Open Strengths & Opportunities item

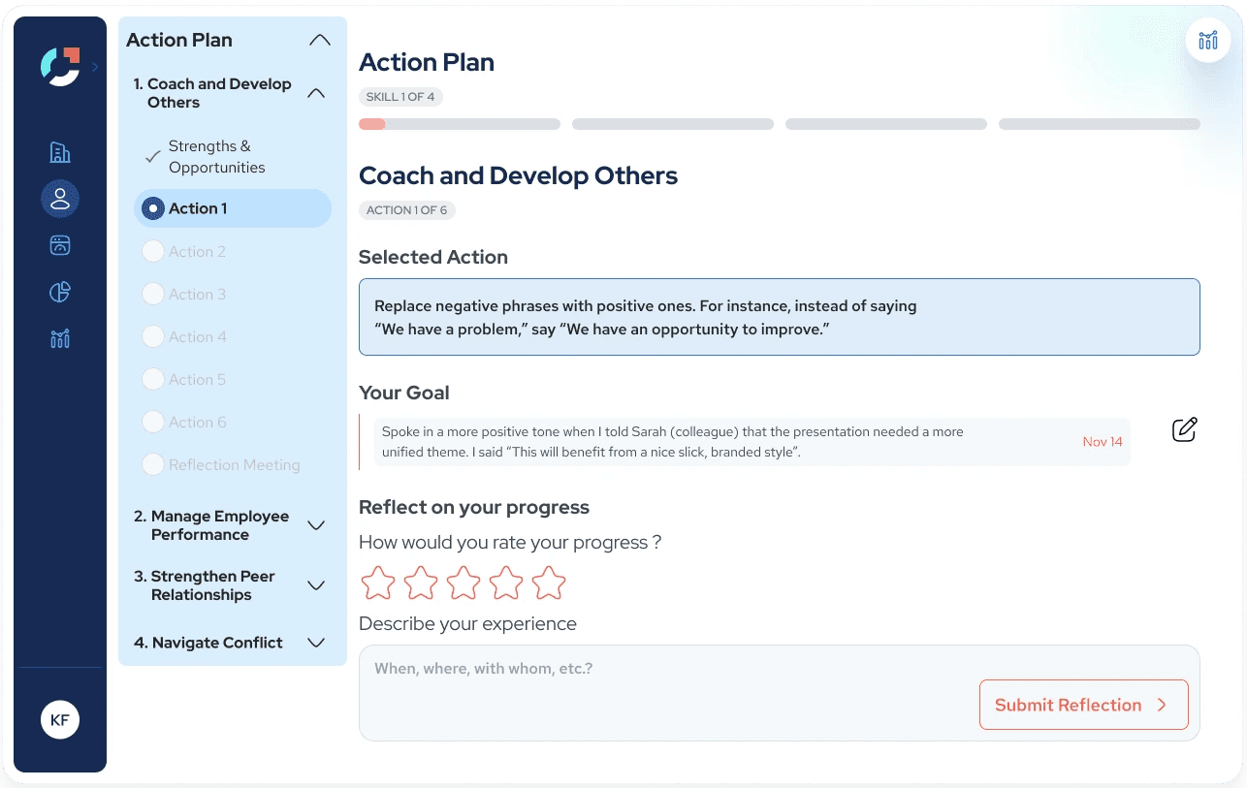(215, 157)
